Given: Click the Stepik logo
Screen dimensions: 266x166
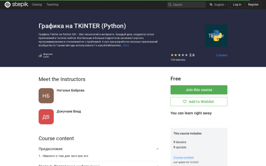Looking at the screenshot, I should click(x=16, y=4).
